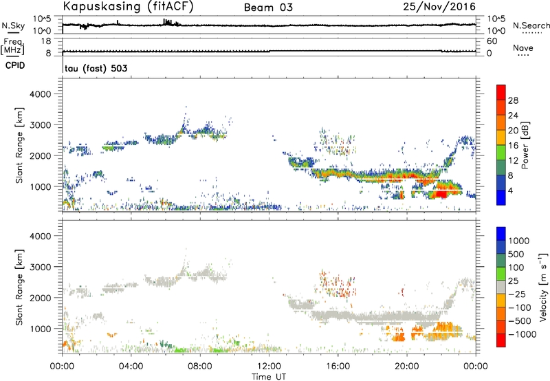Click the 12:00 time axis tick label
This screenshot has height=381, width=550.
click(269, 367)
